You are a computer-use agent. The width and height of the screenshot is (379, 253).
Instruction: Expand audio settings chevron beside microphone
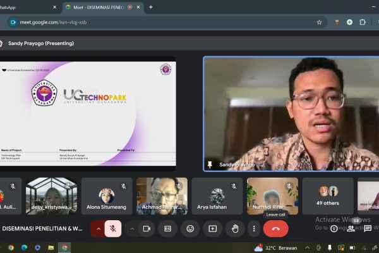point(99,228)
